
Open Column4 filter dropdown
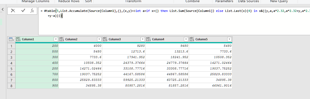[186, 39]
